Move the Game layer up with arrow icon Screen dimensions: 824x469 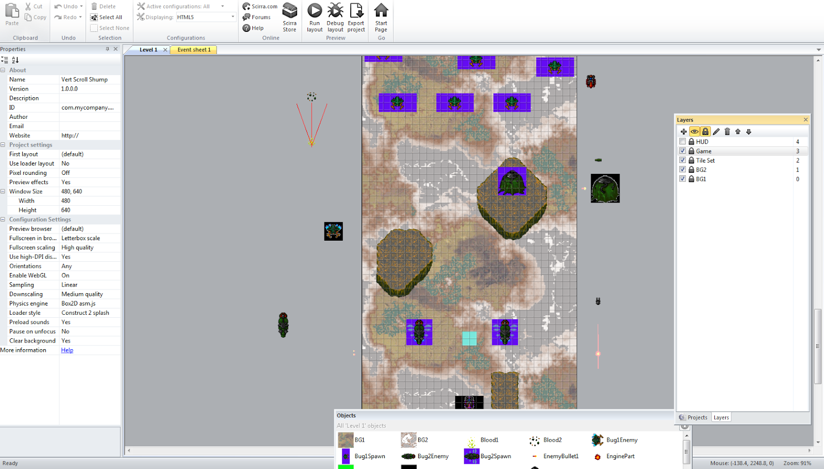(739, 132)
